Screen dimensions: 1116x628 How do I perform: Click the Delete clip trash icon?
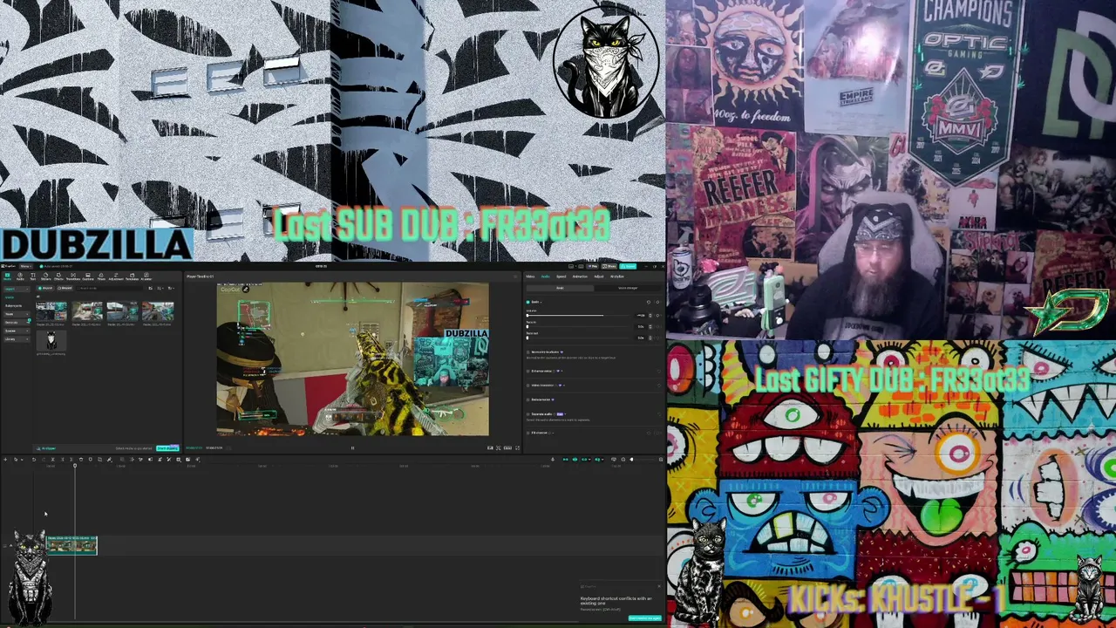click(x=81, y=460)
